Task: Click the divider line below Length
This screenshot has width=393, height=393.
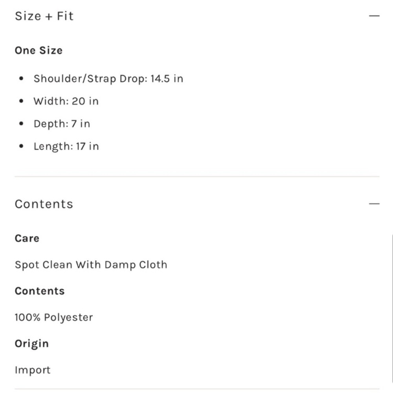Action: (x=197, y=176)
